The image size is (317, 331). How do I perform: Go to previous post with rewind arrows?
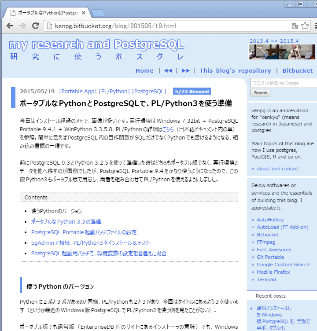click(168, 71)
